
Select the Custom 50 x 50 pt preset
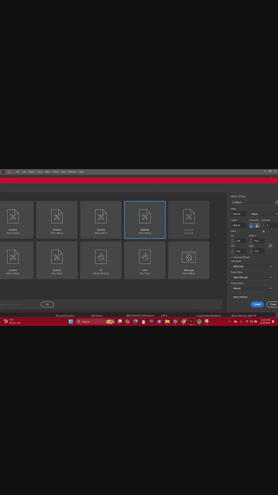(189, 220)
